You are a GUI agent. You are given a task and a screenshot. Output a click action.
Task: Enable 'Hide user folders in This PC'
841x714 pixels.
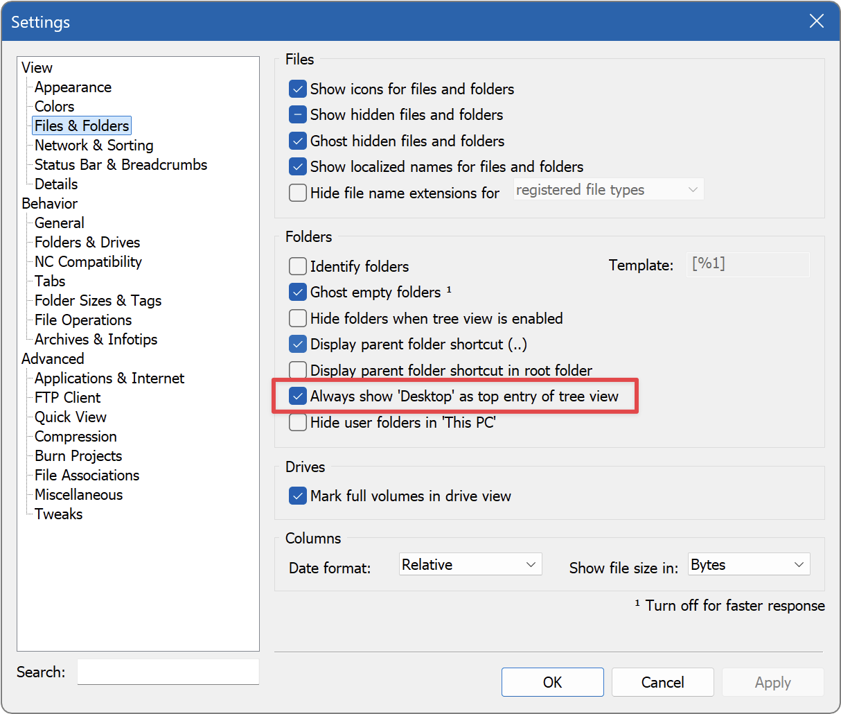(x=298, y=422)
